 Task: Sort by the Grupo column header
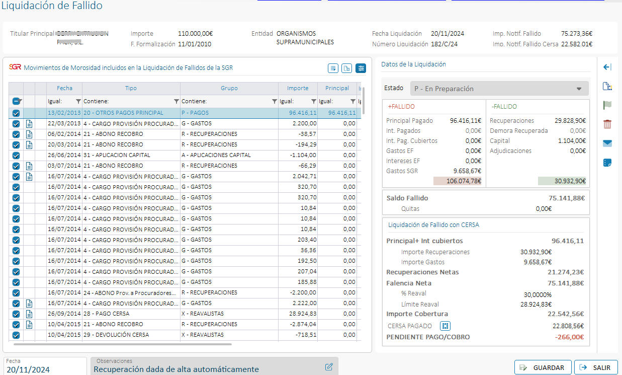(229, 88)
